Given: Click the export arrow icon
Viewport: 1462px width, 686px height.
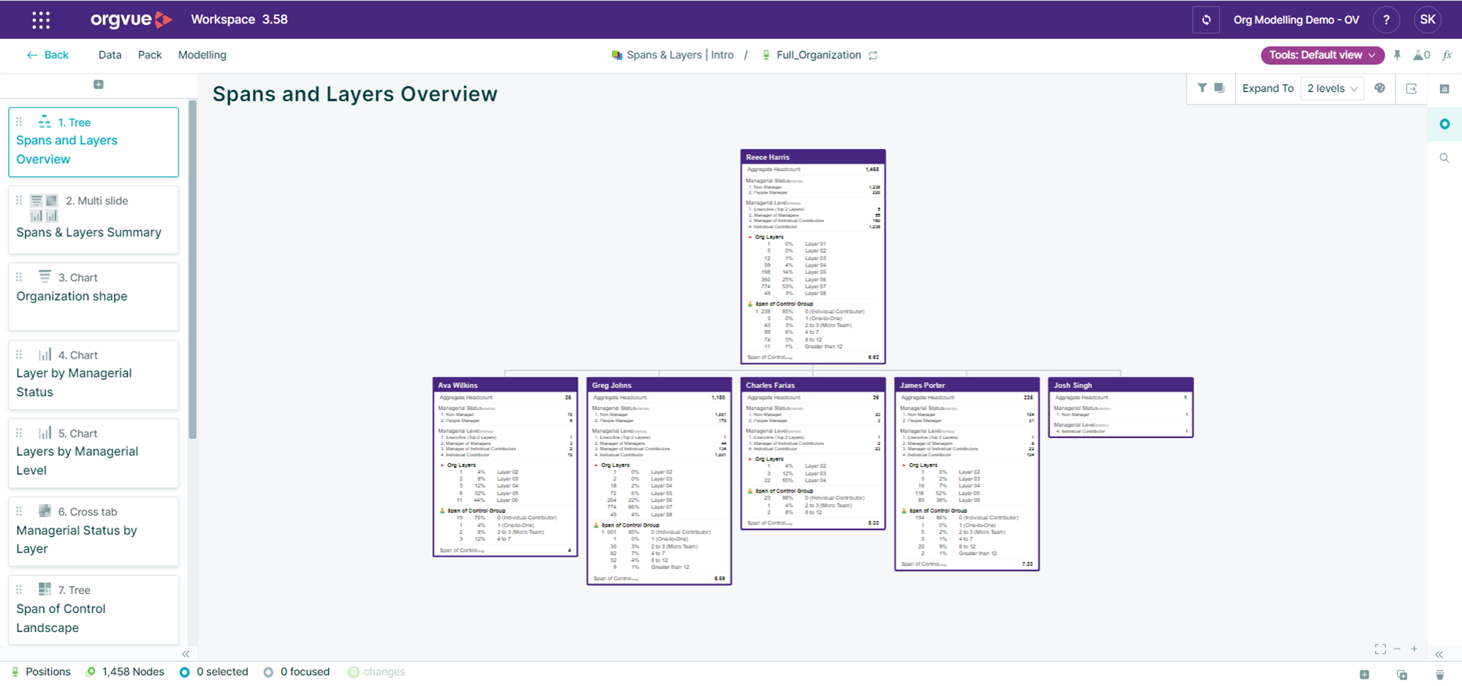Looking at the screenshot, I should pos(1412,88).
